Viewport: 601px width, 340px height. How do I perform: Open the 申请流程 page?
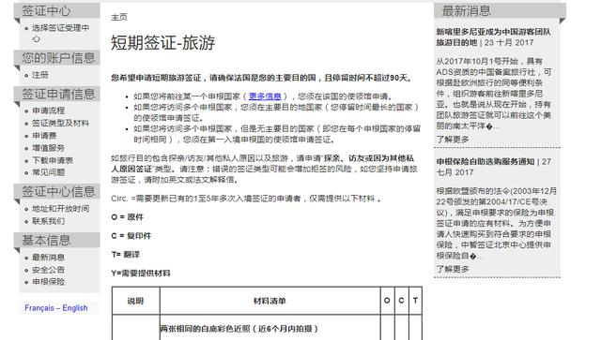[x=48, y=111]
